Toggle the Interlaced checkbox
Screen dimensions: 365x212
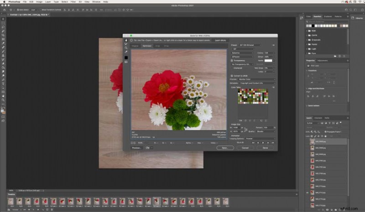(232, 68)
